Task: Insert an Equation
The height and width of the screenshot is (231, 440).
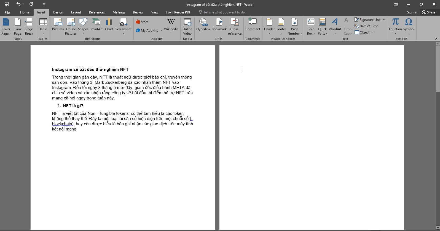Action: 395,27
